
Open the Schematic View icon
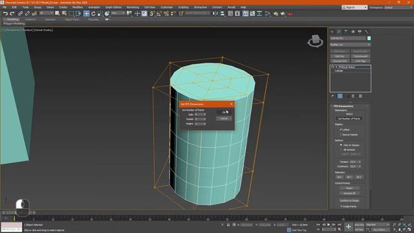pyautogui.click(x=259, y=14)
